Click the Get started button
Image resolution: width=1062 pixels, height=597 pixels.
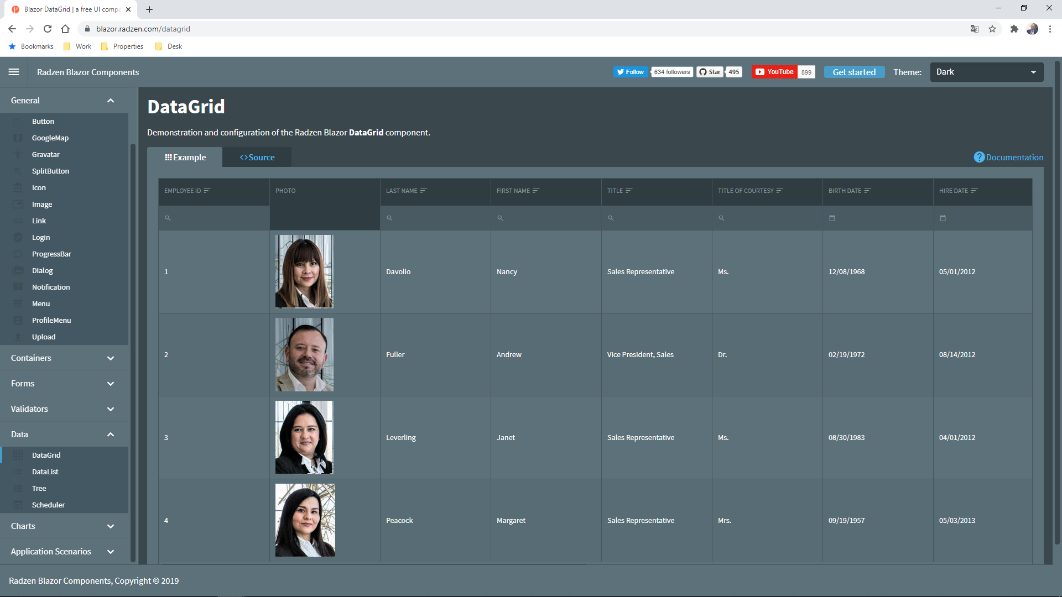click(x=853, y=72)
